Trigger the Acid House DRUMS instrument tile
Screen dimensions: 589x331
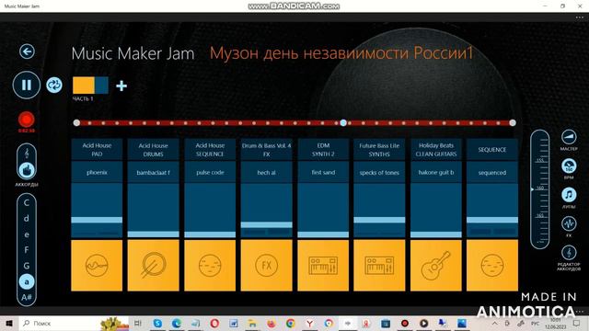[154, 266]
